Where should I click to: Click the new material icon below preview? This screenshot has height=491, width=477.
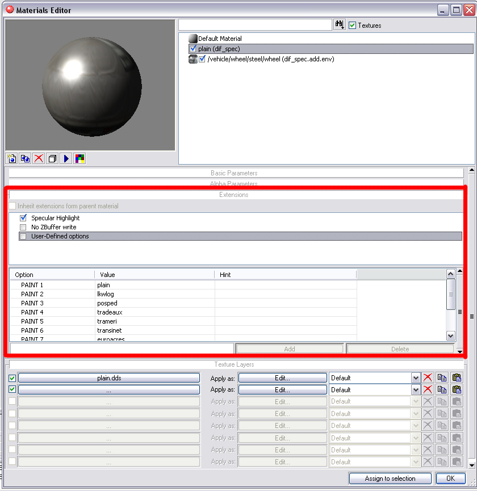tap(11, 158)
